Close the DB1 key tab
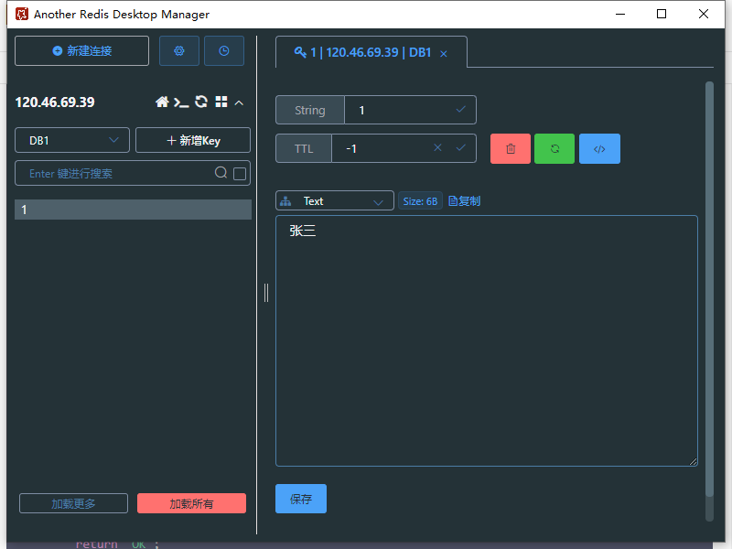Viewport: 732px width, 549px height. pos(444,54)
